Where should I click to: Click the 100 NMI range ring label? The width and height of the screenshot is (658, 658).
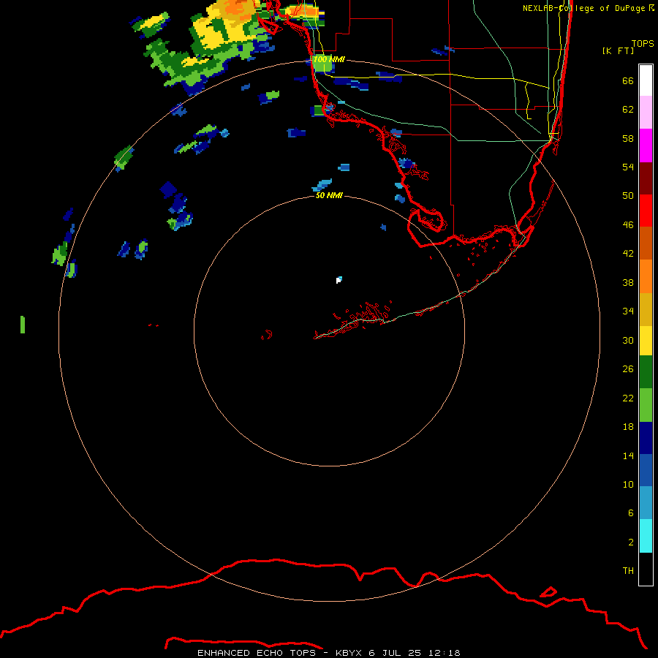(329, 60)
